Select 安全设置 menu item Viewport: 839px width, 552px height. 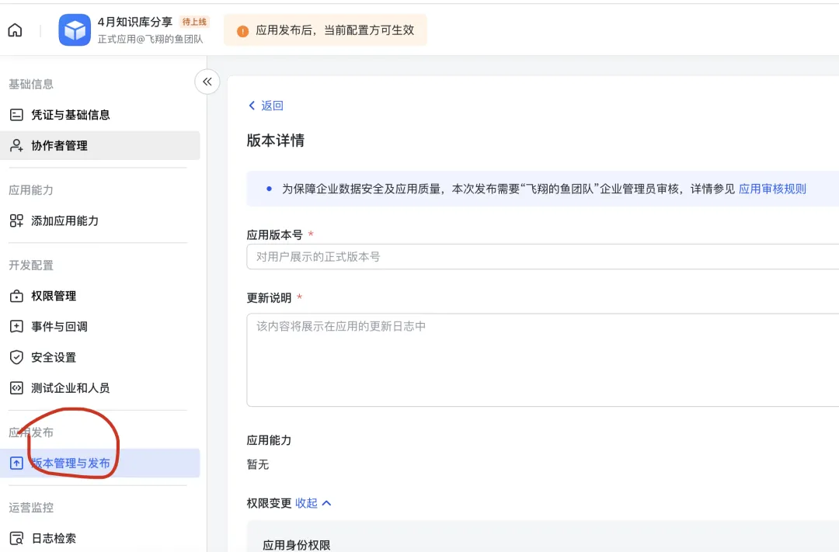[x=54, y=357]
